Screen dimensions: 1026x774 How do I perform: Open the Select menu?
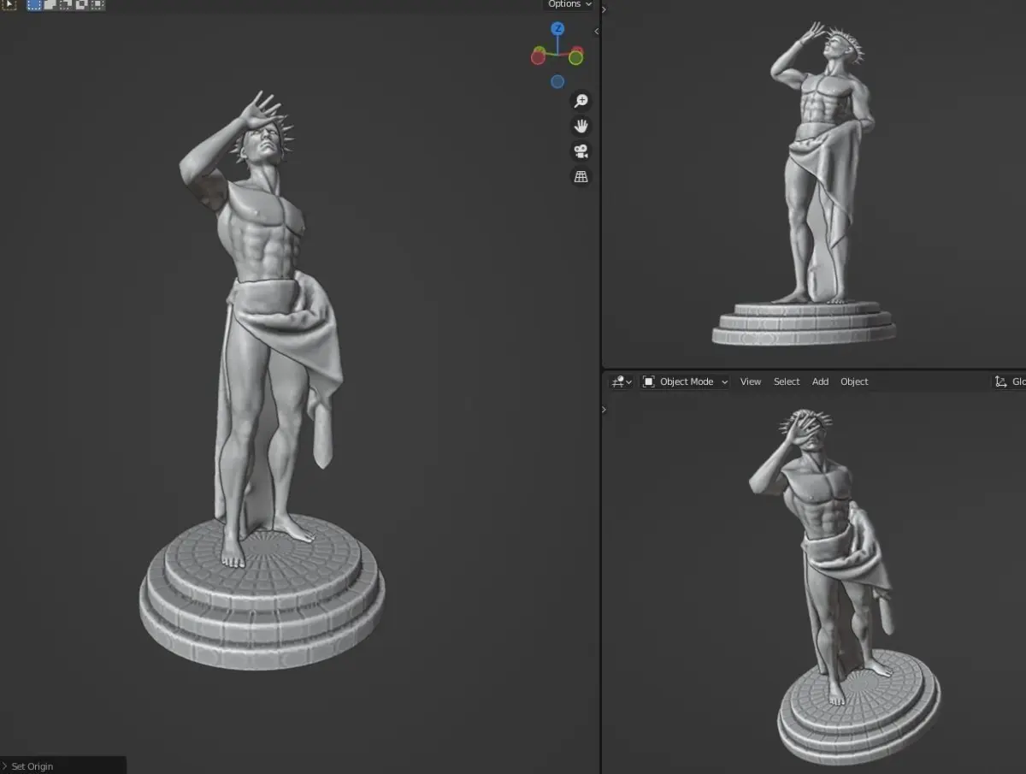tap(787, 381)
